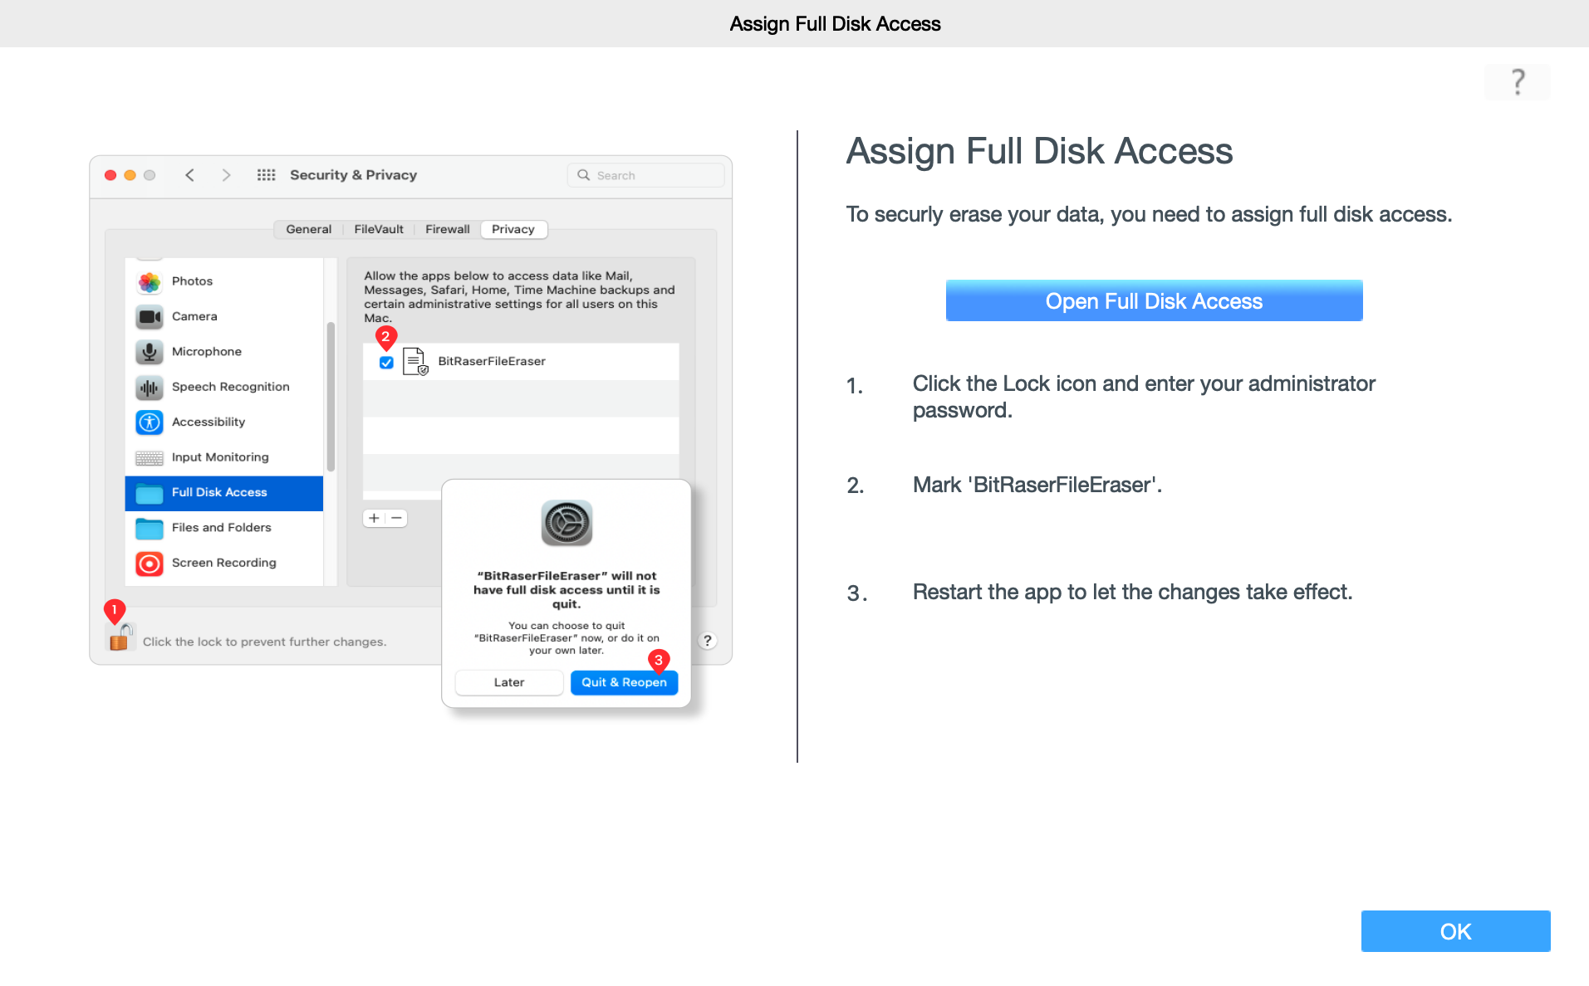This screenshot has width=1589, height=986.
Task: Click the 'Screen Recording' label
Action: click(223, 563)
